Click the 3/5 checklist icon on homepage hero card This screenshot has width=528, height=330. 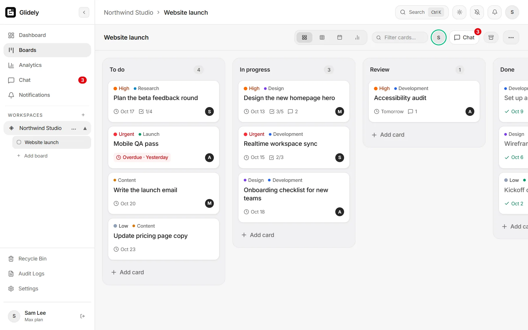click(x=272, y=111)
